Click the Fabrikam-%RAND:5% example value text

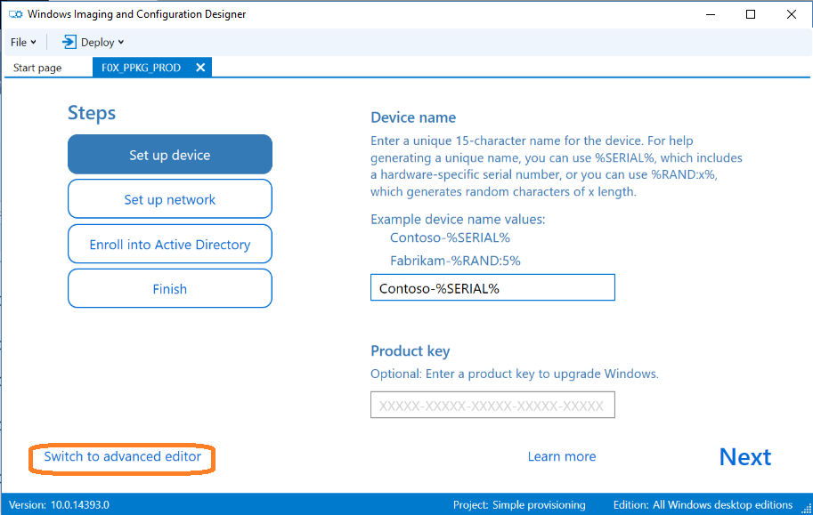coord(455,261)
